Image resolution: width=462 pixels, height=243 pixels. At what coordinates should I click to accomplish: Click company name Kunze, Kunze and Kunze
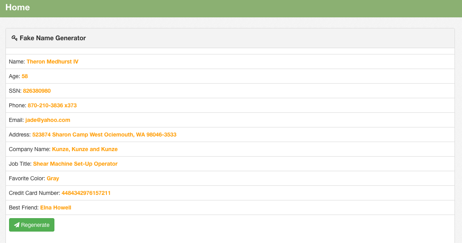tap(85, 149)
